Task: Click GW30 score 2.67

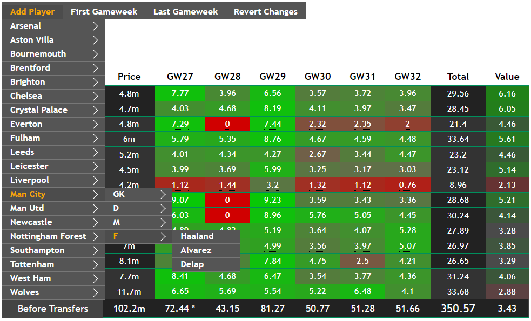Action: pos(318,155)
